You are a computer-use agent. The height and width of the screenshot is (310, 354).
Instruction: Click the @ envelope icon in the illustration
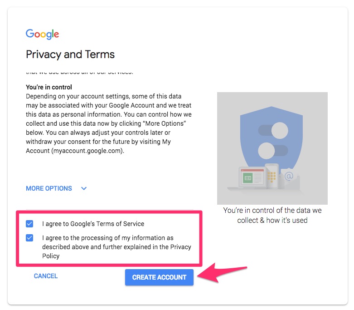[289, 177]
